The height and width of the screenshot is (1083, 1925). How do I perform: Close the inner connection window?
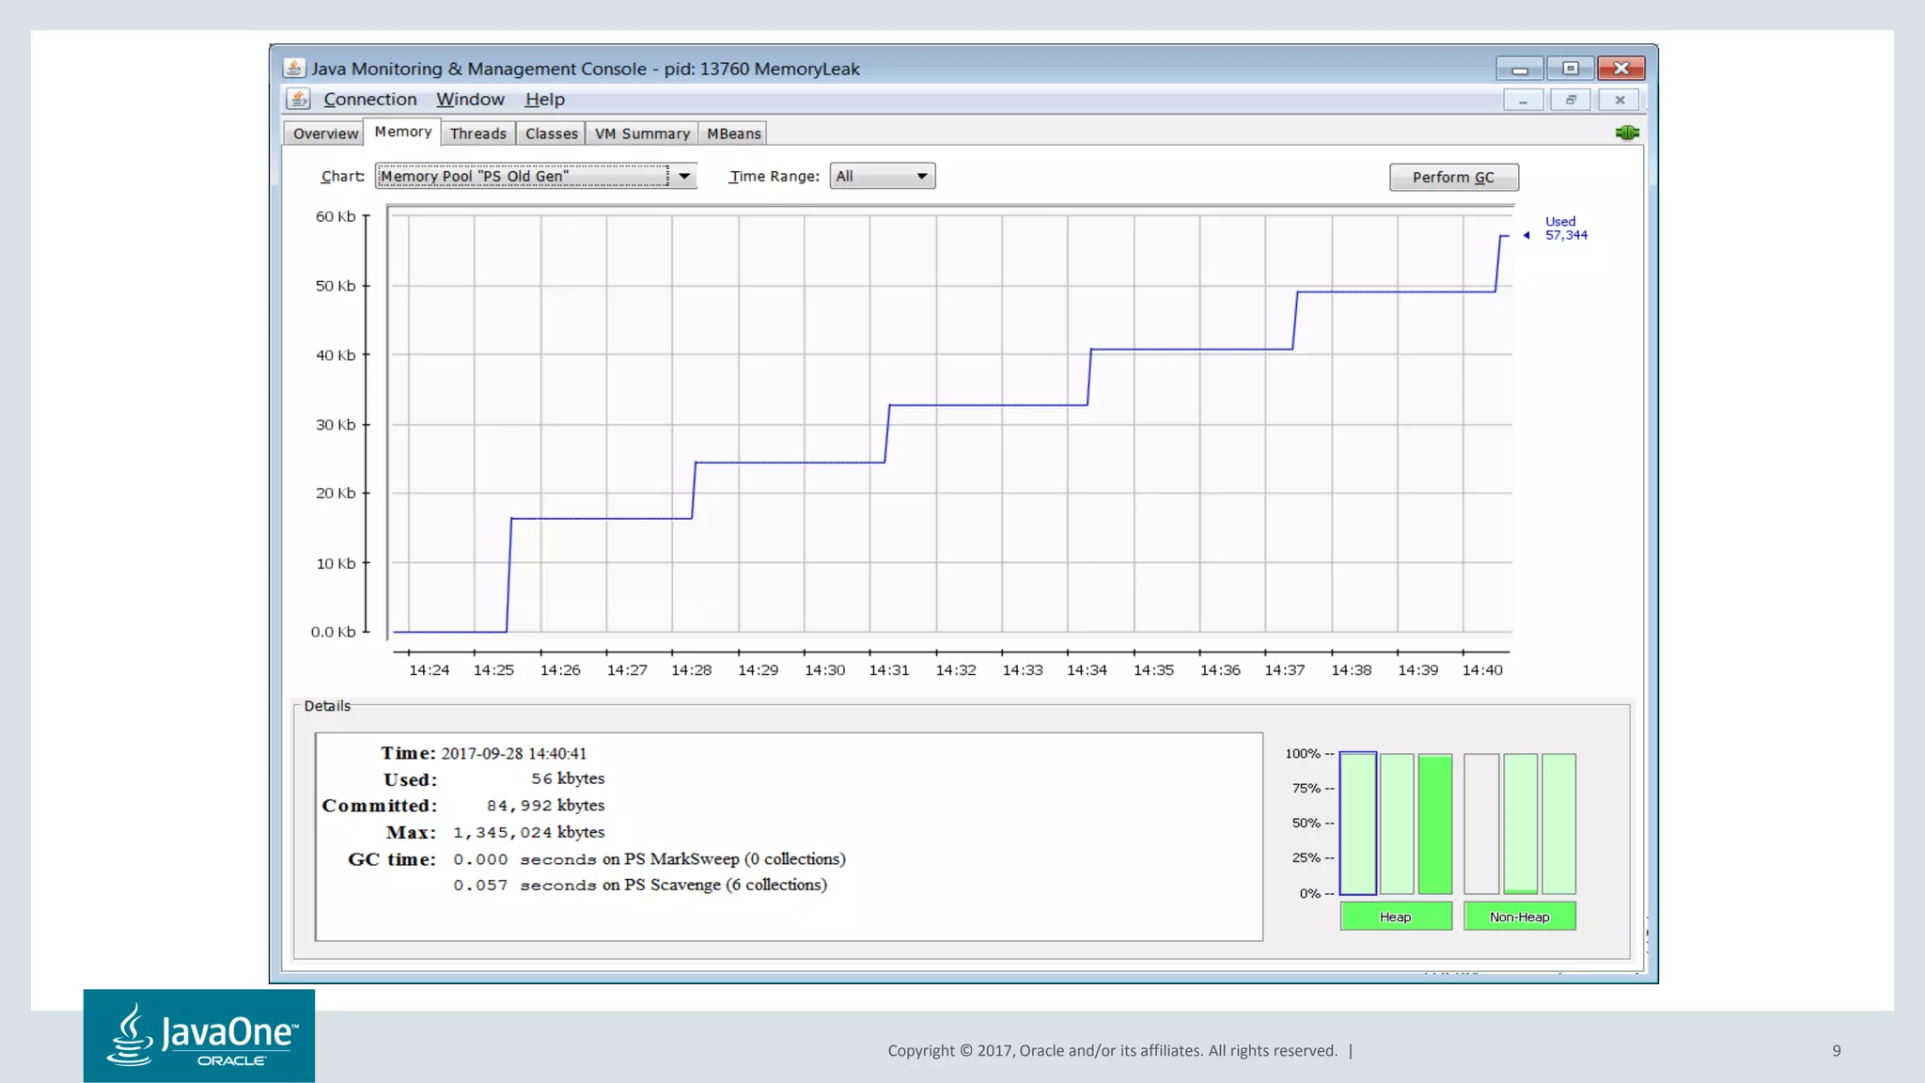tap(1620, 100)
